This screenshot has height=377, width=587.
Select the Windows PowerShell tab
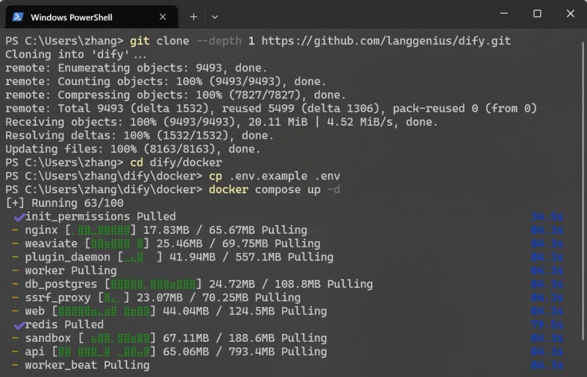[x=92, y=17]
